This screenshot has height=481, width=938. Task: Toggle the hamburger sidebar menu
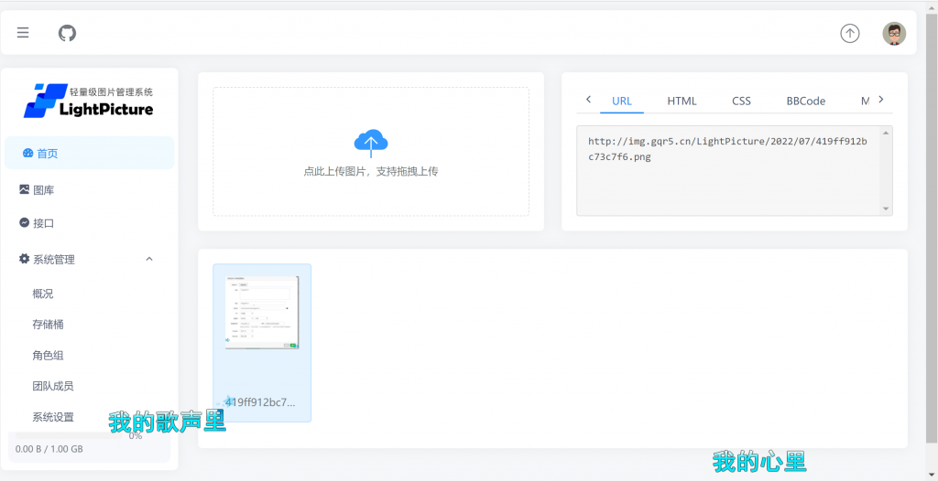pyautogui.click(x=23, y=33)
